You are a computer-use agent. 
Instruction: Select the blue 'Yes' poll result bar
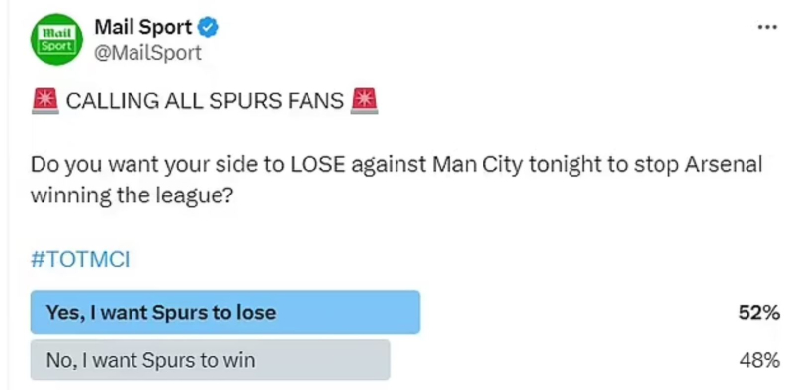[x=225, y=312]
